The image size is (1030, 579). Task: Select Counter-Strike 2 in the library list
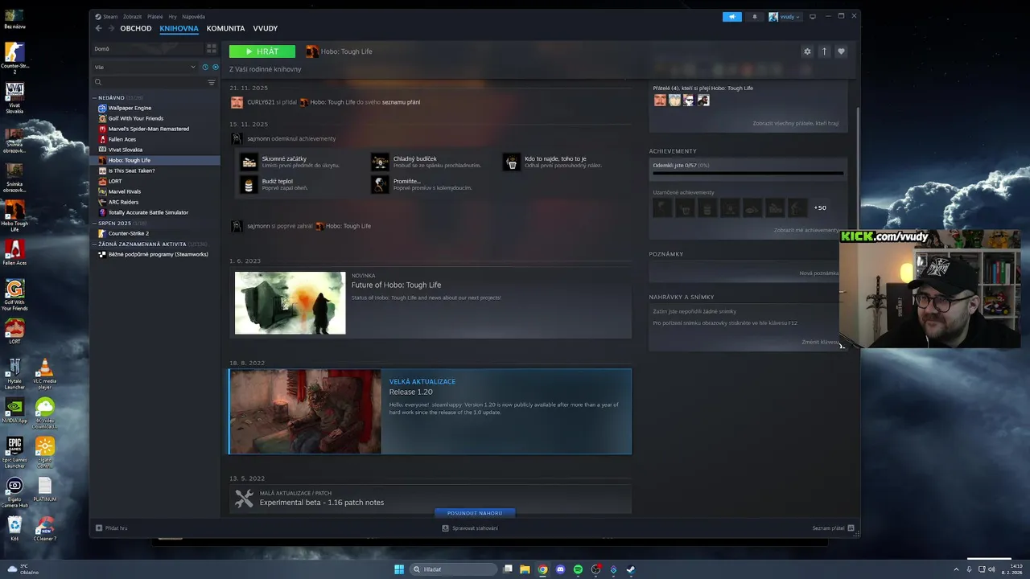[128, 233]
